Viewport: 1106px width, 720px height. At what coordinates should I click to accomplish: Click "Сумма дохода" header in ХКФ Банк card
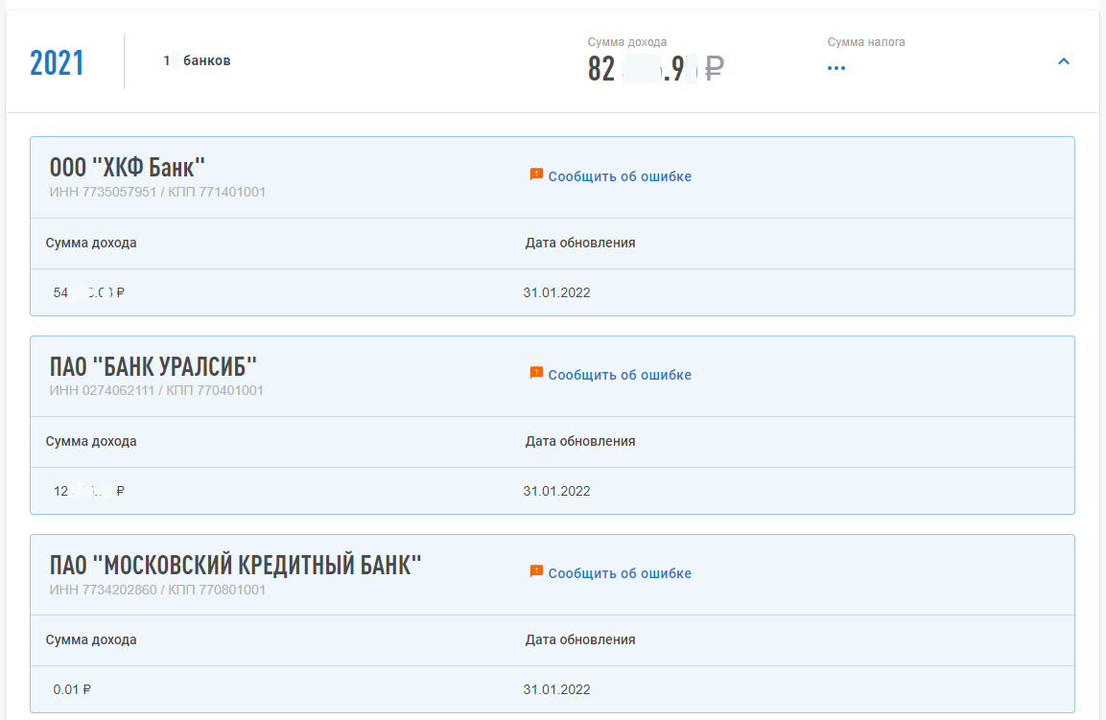[91, 243]
